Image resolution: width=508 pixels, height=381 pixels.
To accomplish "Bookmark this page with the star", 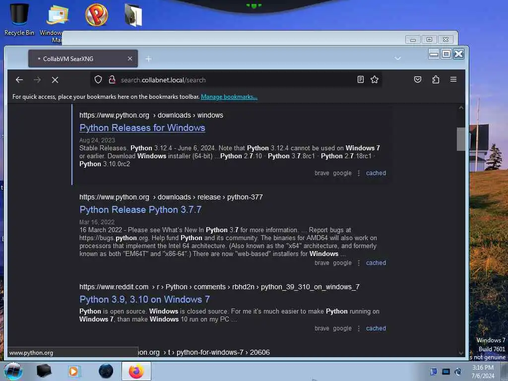I will 375,79.
